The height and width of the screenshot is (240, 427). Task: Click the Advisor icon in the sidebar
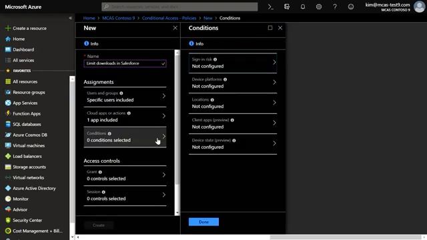click(8, 209)
